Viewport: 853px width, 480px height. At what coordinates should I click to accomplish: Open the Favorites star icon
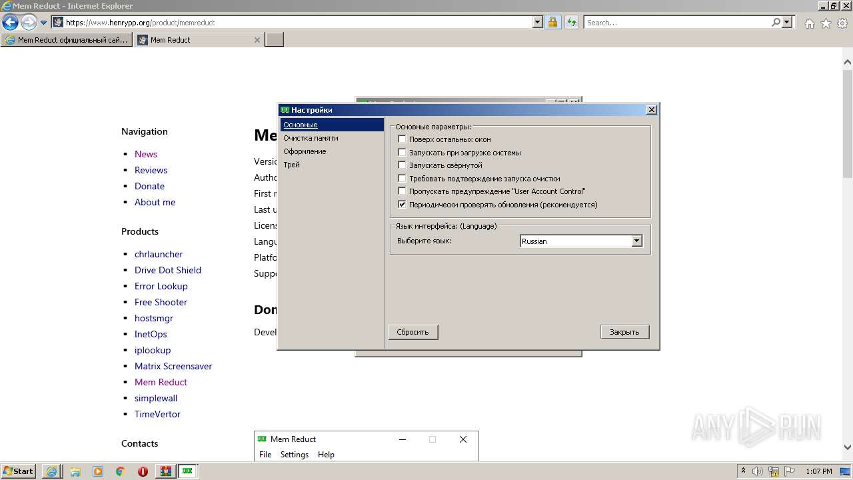click(x=826, y=23)
